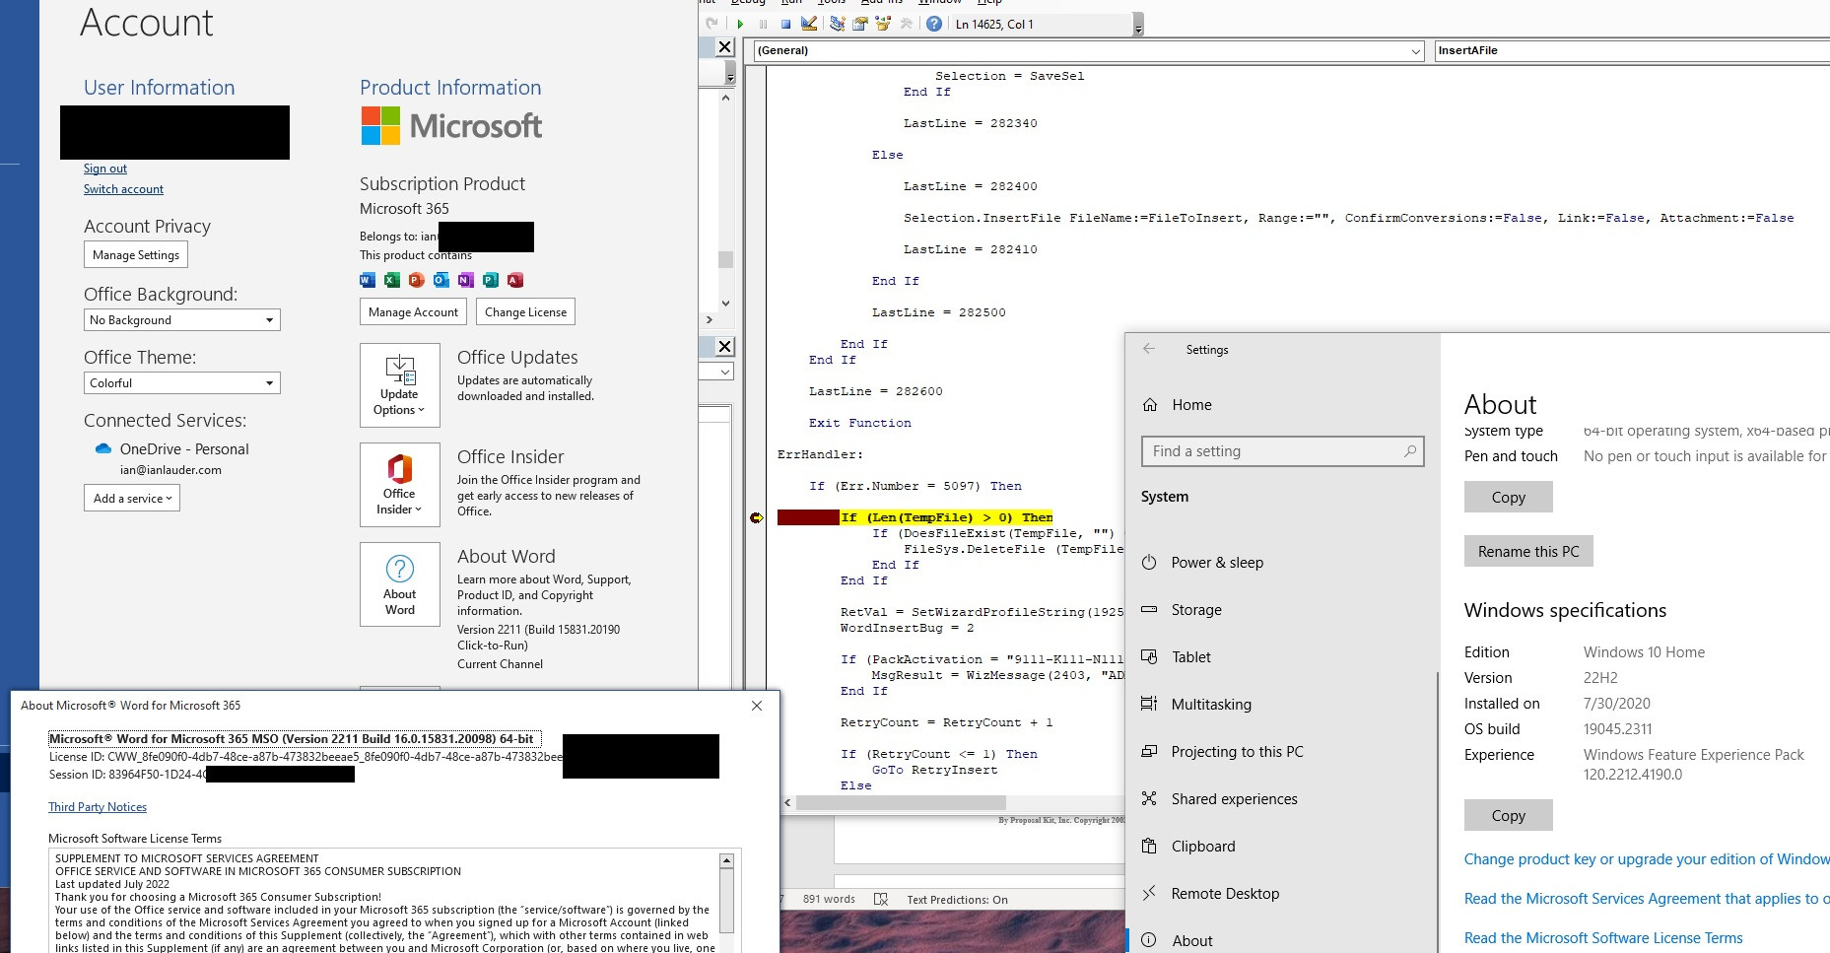
Task: Click the license terms vertical scrollbar
Action: click(x=726, y=899)
